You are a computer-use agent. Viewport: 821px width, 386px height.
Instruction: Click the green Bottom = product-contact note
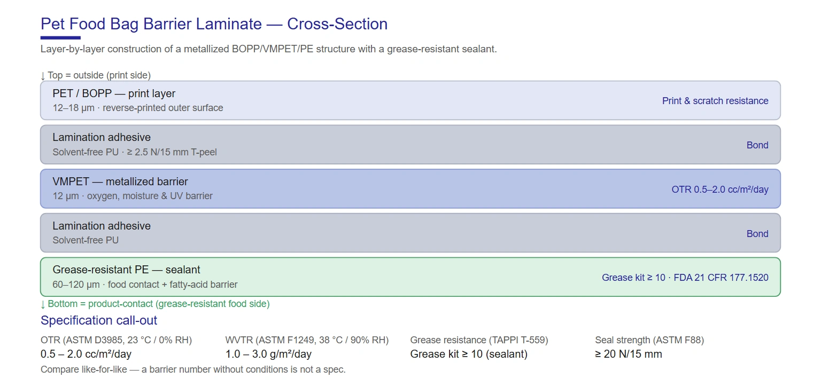click(155, 304)
